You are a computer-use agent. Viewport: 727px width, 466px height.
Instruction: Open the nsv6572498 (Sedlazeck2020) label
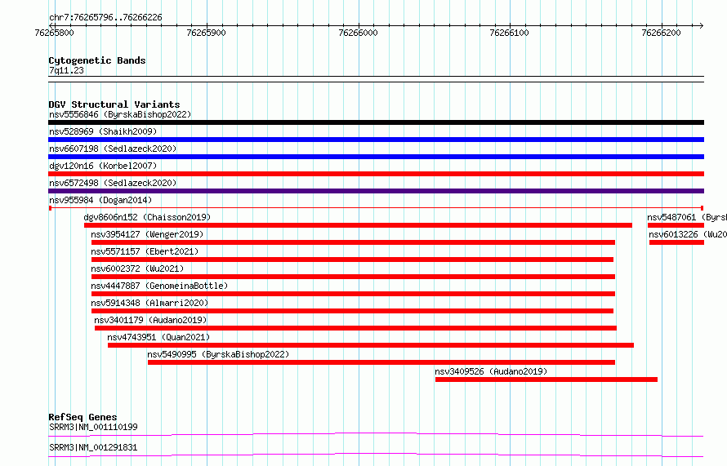(113, 183)
